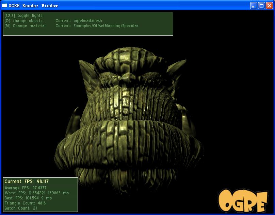275x215 pixels.
Task: Click the orange OGRE logo
Action: pyautogui.click(x=243, y=201)
